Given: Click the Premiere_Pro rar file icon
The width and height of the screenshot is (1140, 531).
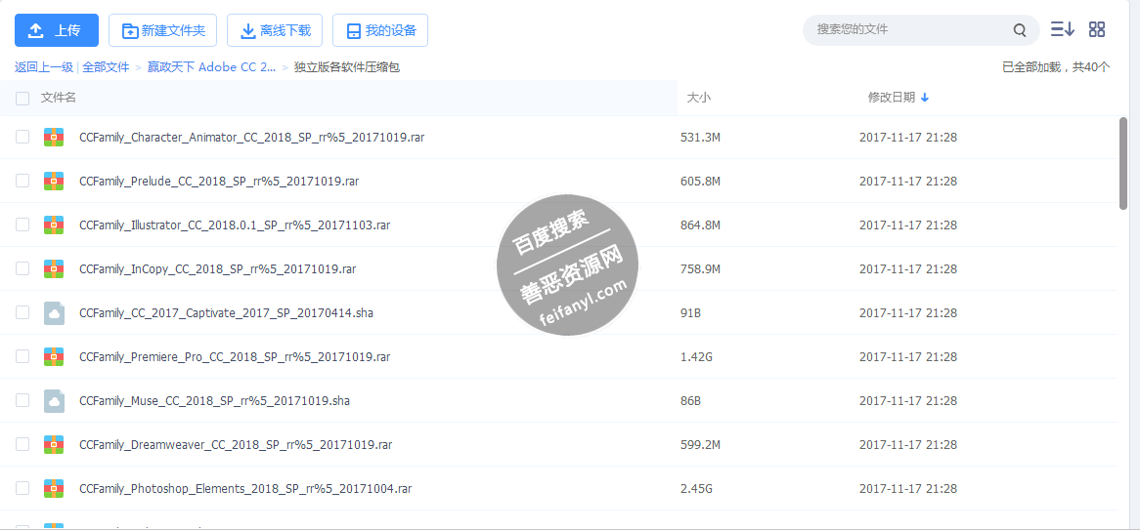Looking at the screenshot, I should (54, 357).
